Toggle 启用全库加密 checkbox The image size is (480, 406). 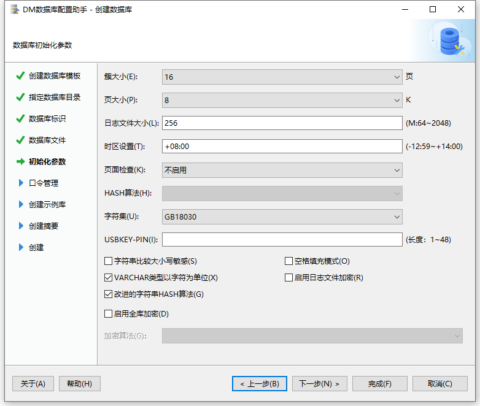109,314
